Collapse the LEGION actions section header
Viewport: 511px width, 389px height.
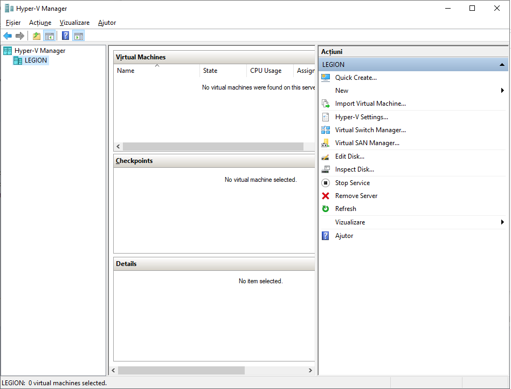[502, 65]
